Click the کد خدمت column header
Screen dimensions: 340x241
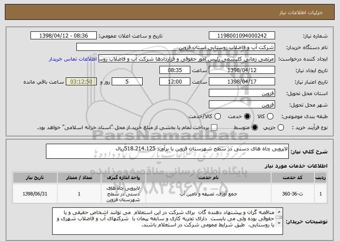(x=292, y=178)
